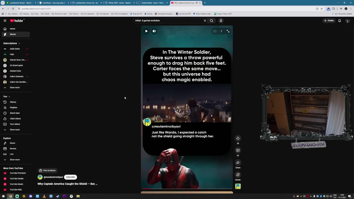354x199 pixels.
Task: Seek using the Short's red progress bar
Action: 187,189
